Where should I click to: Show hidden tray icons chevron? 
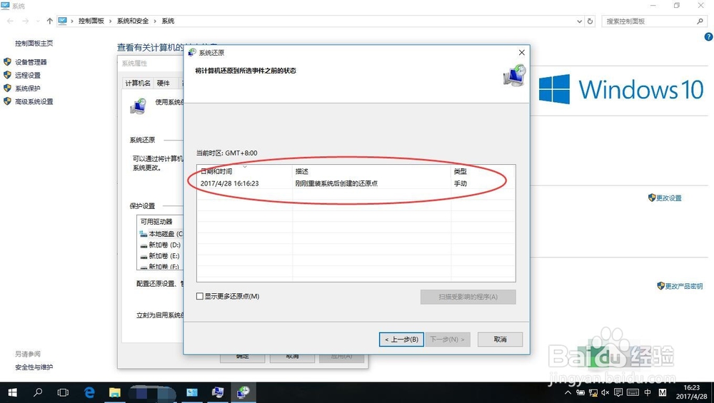568,392
